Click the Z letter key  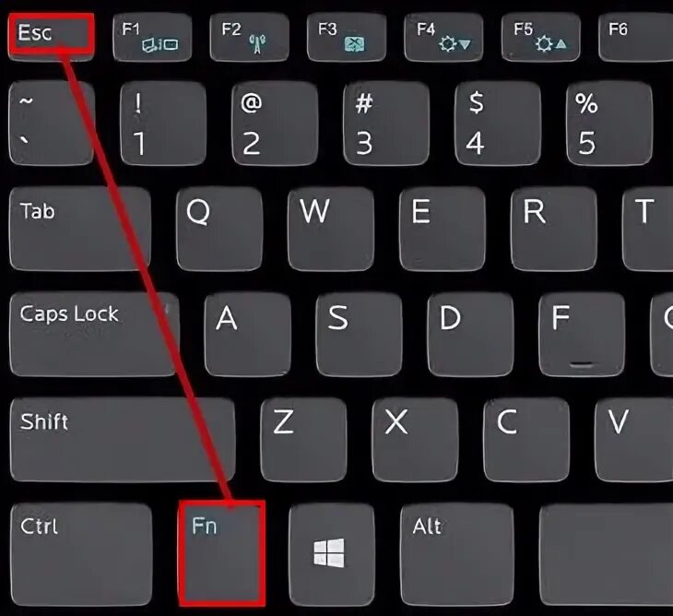click(x=303, y=440)
